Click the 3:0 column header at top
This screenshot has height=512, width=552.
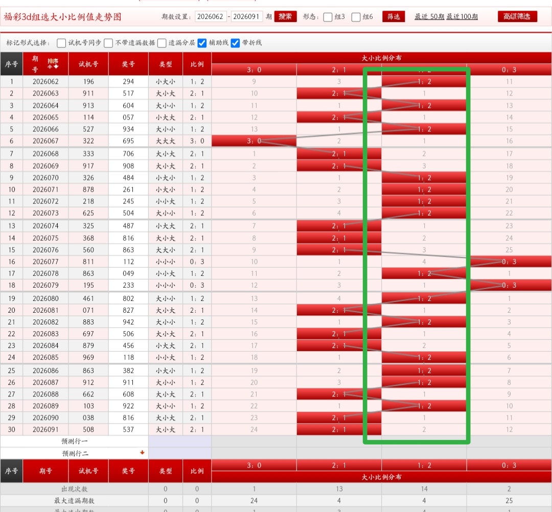[254, 70]
